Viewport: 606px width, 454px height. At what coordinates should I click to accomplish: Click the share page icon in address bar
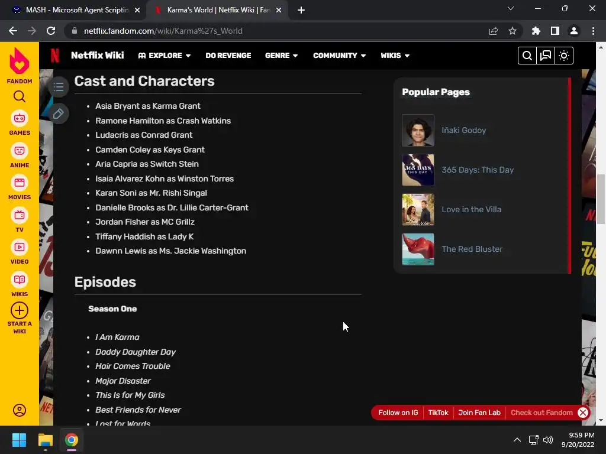pyautogui.click(x=494, y=31)
